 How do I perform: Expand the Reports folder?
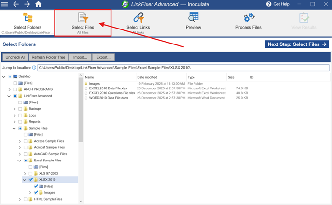tap(14, 122)
